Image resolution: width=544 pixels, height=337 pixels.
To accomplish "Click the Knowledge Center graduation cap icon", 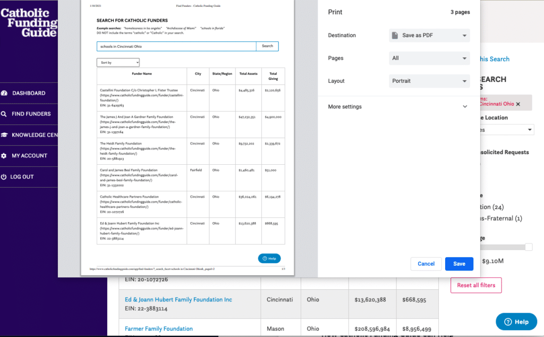I will [x=4, y=134].
